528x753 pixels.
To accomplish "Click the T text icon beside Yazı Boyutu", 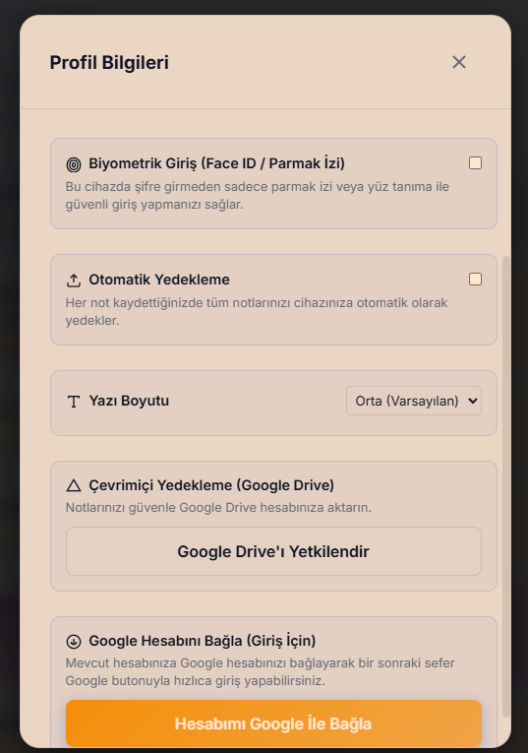I will click(x=74, y=402).
